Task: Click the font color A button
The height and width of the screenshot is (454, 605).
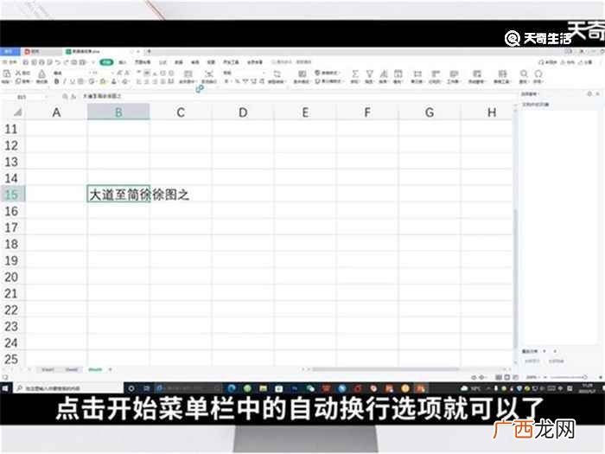Action: point(114,81)
